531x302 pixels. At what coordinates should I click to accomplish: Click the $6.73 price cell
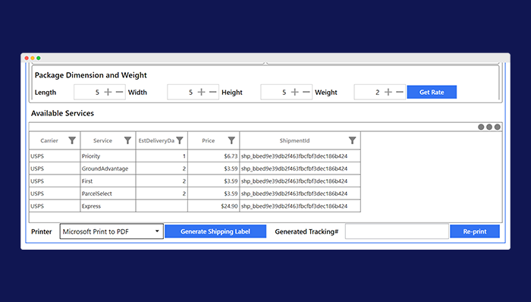coord(214,156)
